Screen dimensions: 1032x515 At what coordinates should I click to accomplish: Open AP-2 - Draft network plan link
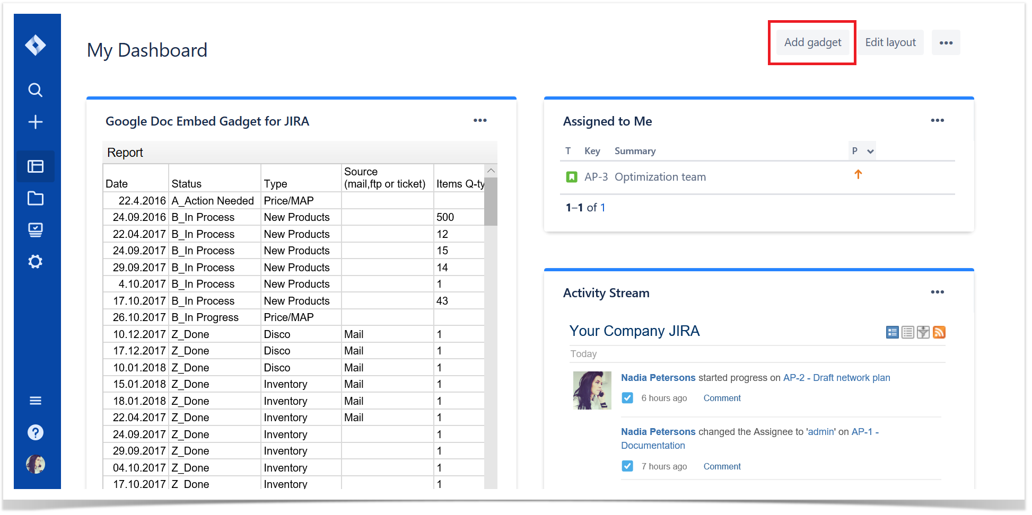coord(836,378)
